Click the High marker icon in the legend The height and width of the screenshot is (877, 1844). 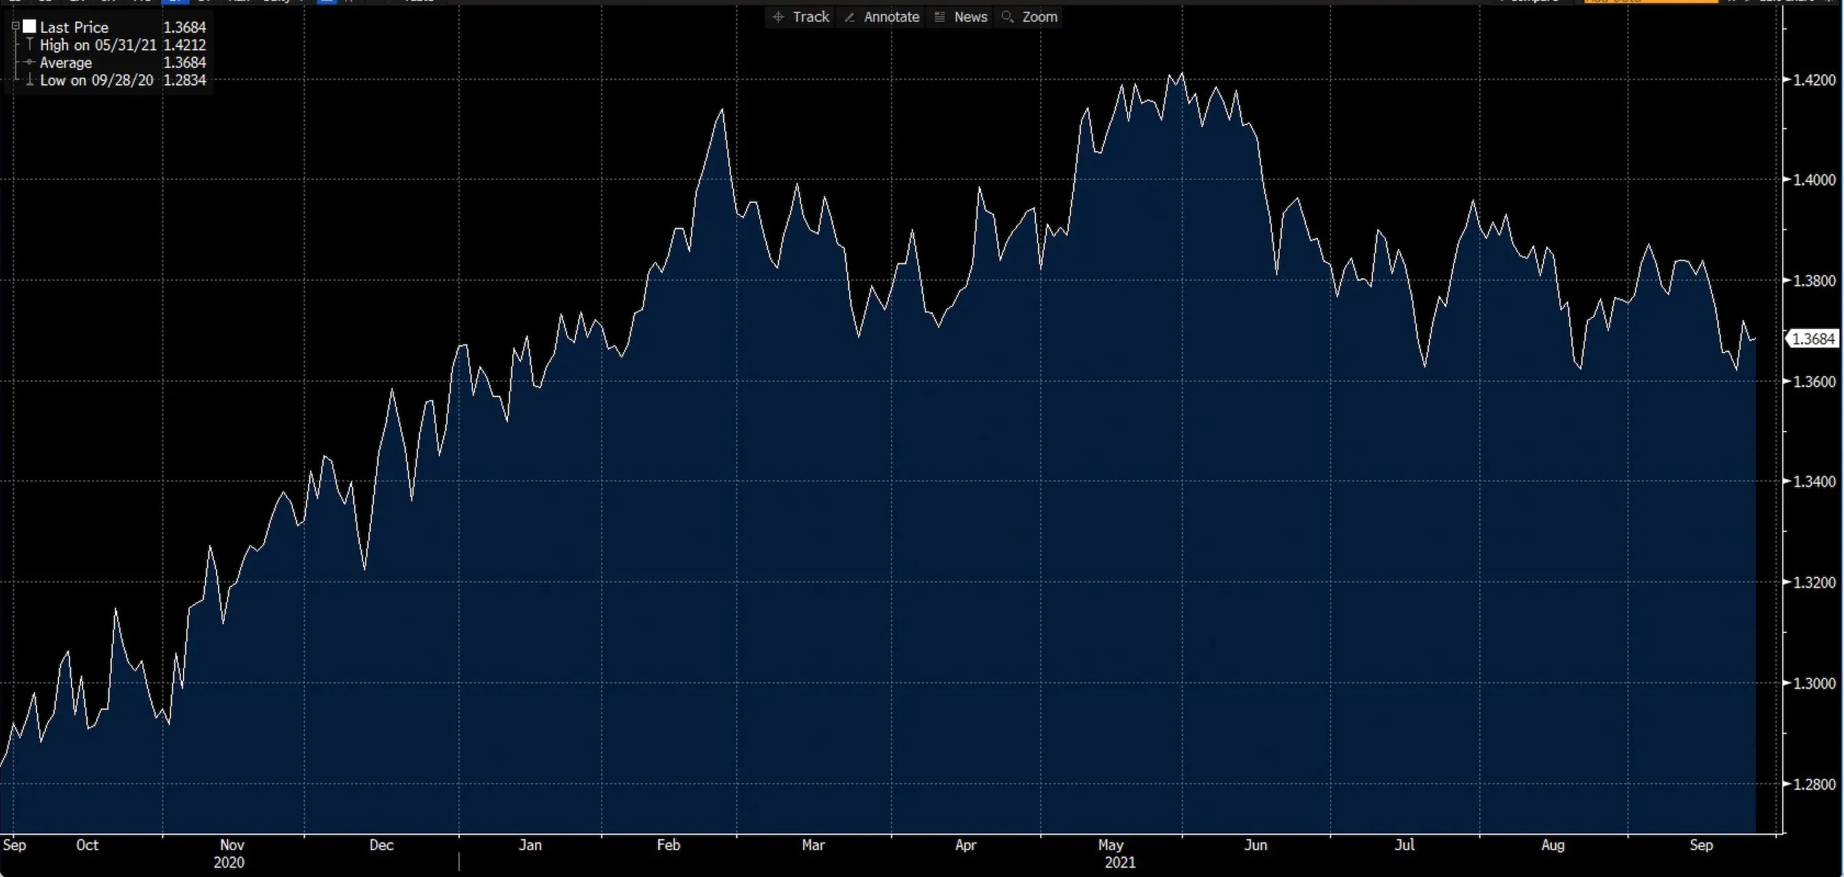pyautogui.click(x=30, y=43)
